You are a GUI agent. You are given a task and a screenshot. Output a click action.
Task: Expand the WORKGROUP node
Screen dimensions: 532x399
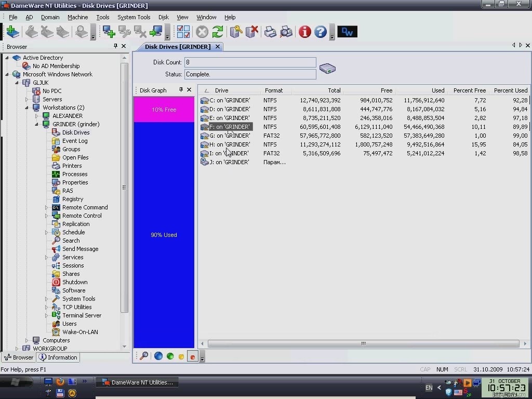pos(17,349)
